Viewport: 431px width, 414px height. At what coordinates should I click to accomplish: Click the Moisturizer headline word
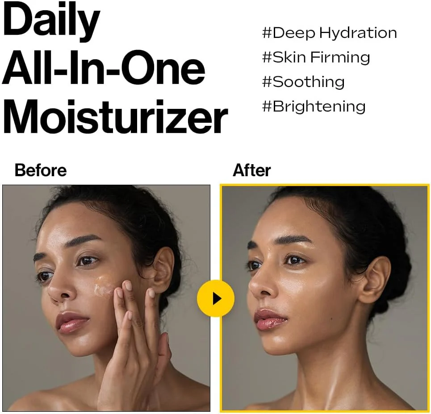click(115, 117)
